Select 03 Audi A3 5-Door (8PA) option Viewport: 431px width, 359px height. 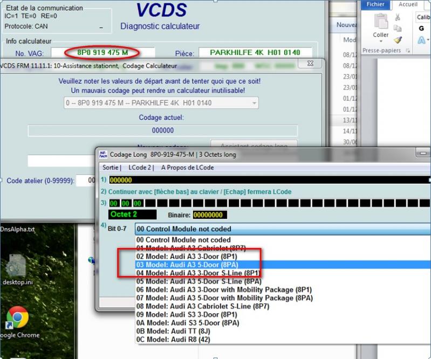click(x=283, y=265)
